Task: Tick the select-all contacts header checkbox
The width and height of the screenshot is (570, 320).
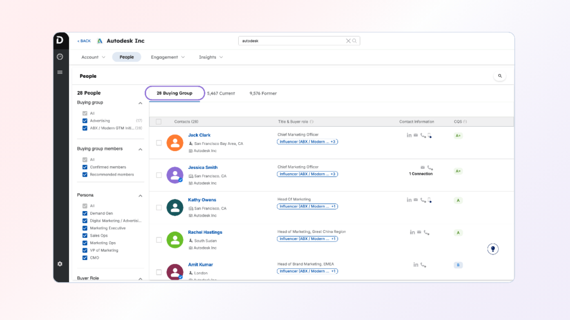Action: (x=159, y=122)
